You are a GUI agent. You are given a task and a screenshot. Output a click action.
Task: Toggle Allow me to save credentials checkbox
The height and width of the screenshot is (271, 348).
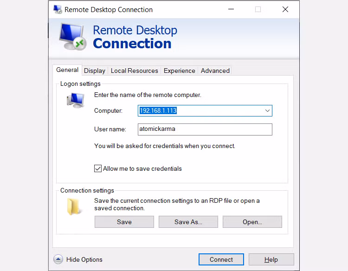click(98, 168)
